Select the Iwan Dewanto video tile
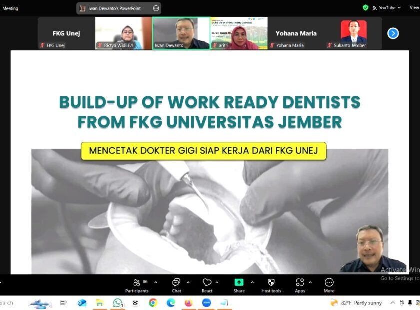 click(x=181, y=33)
